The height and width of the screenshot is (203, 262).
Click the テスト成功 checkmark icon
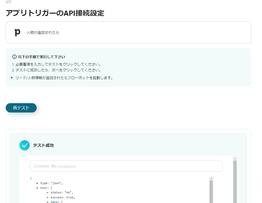click(25, 145)
